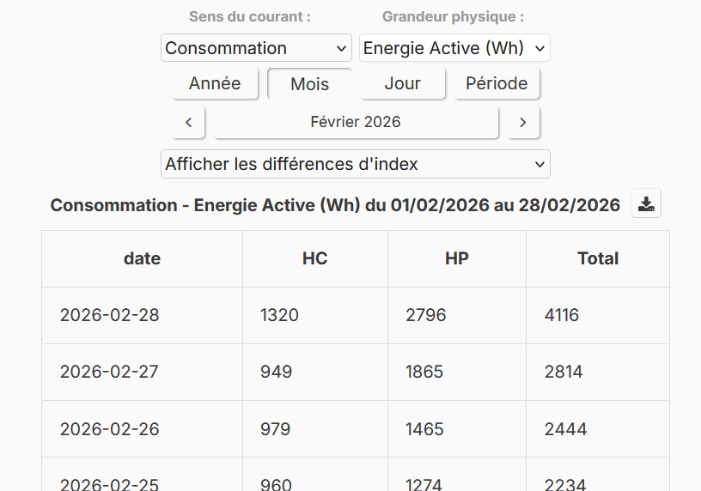
Task: Open the Sens du courant dropdown
Action: [256, 48]
